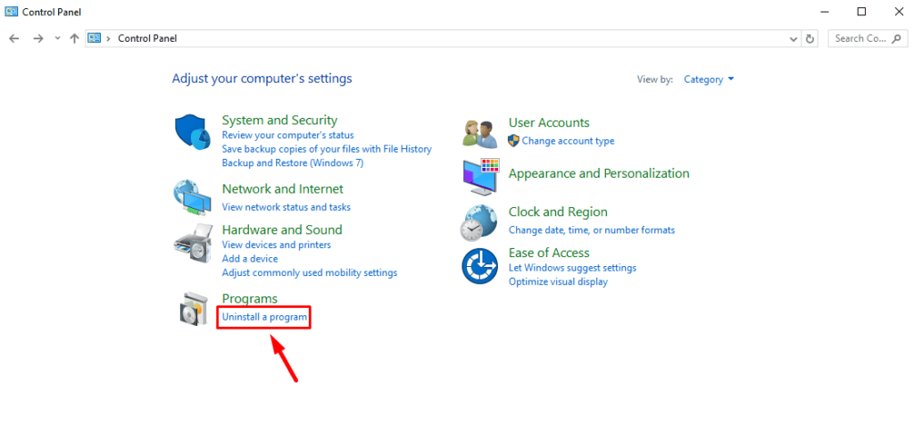This screenshot has width=914, height=425.
Task: Open Save backup copies with File History
Action: [x=327, y=149]
